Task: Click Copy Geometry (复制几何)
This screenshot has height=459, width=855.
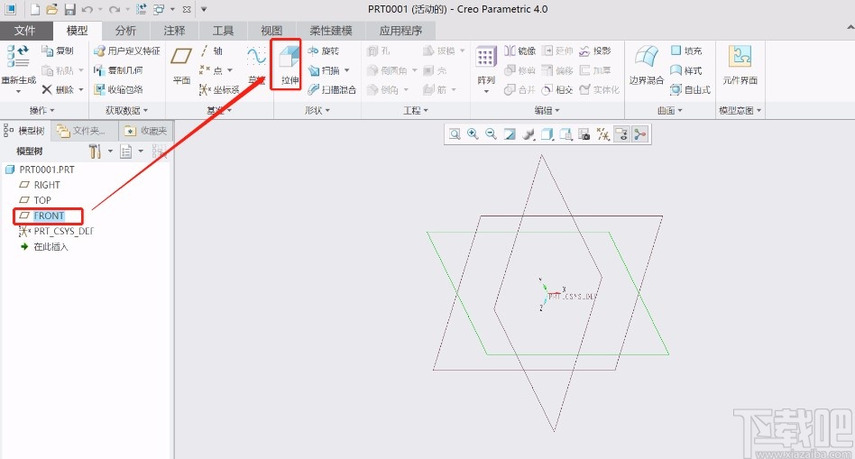Action: 118,70
